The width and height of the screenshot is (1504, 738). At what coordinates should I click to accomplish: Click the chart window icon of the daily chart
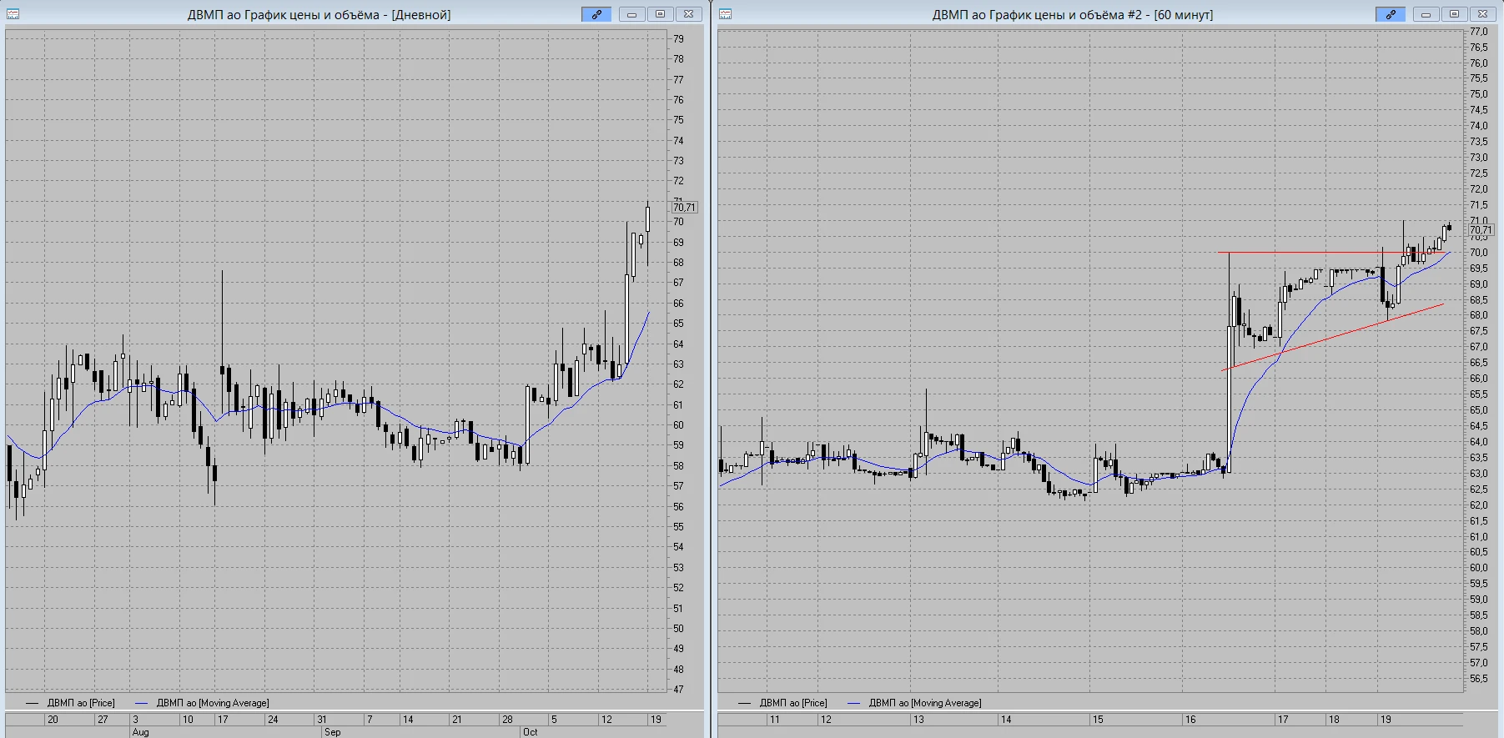pos(13,14)
